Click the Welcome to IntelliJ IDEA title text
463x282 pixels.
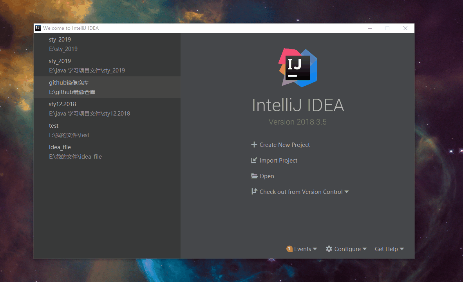(x=71, y=28)
